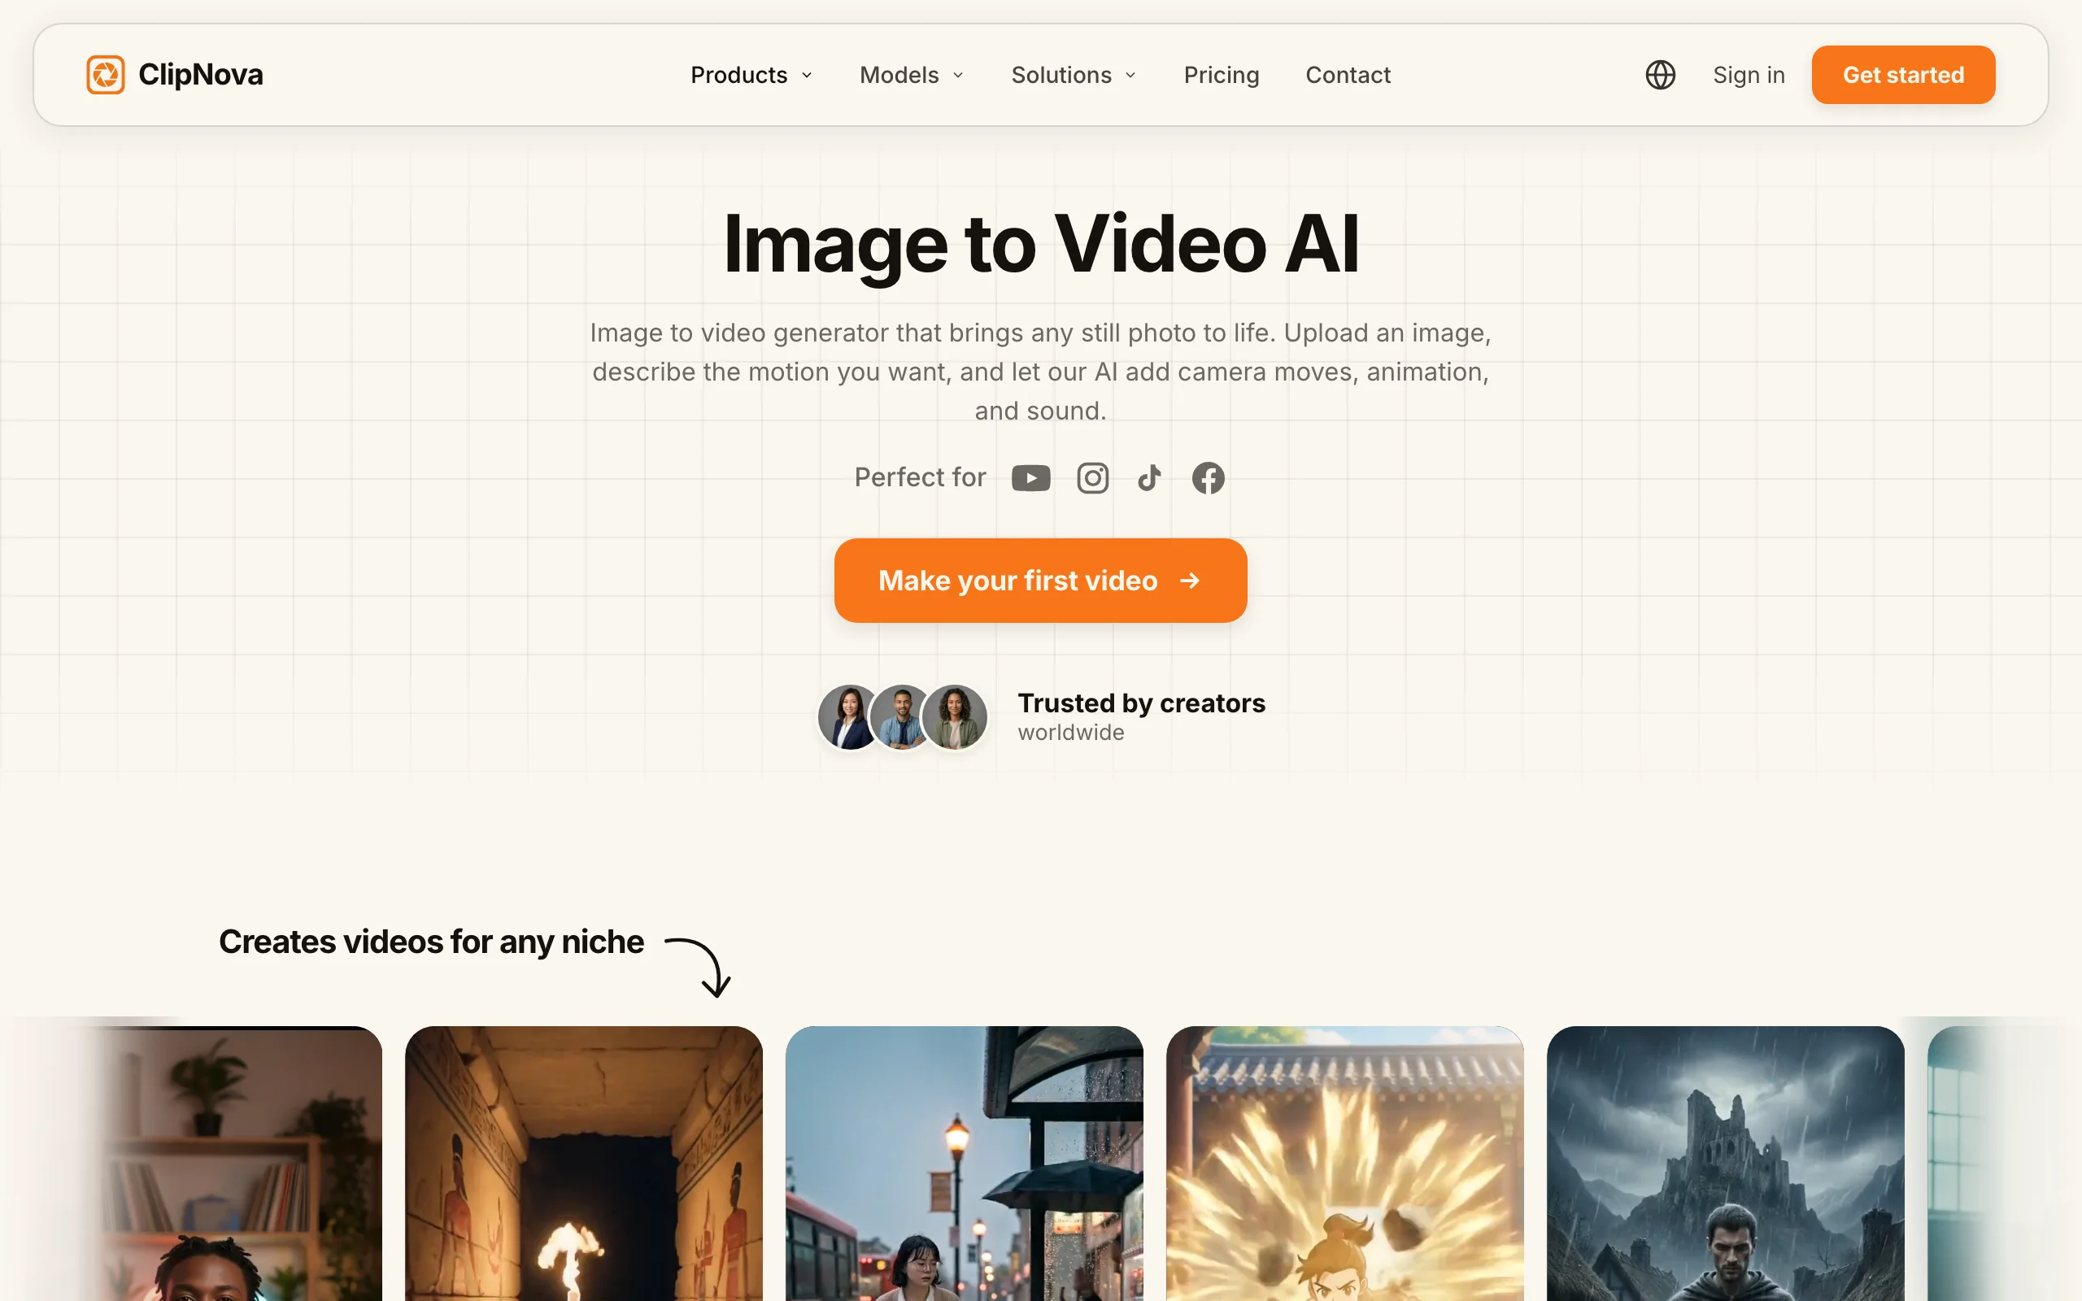Open the Egyptian tomb torch video thumbnail
The width and height of the screenshot is (2082, 1301).
coord(583,1164)
